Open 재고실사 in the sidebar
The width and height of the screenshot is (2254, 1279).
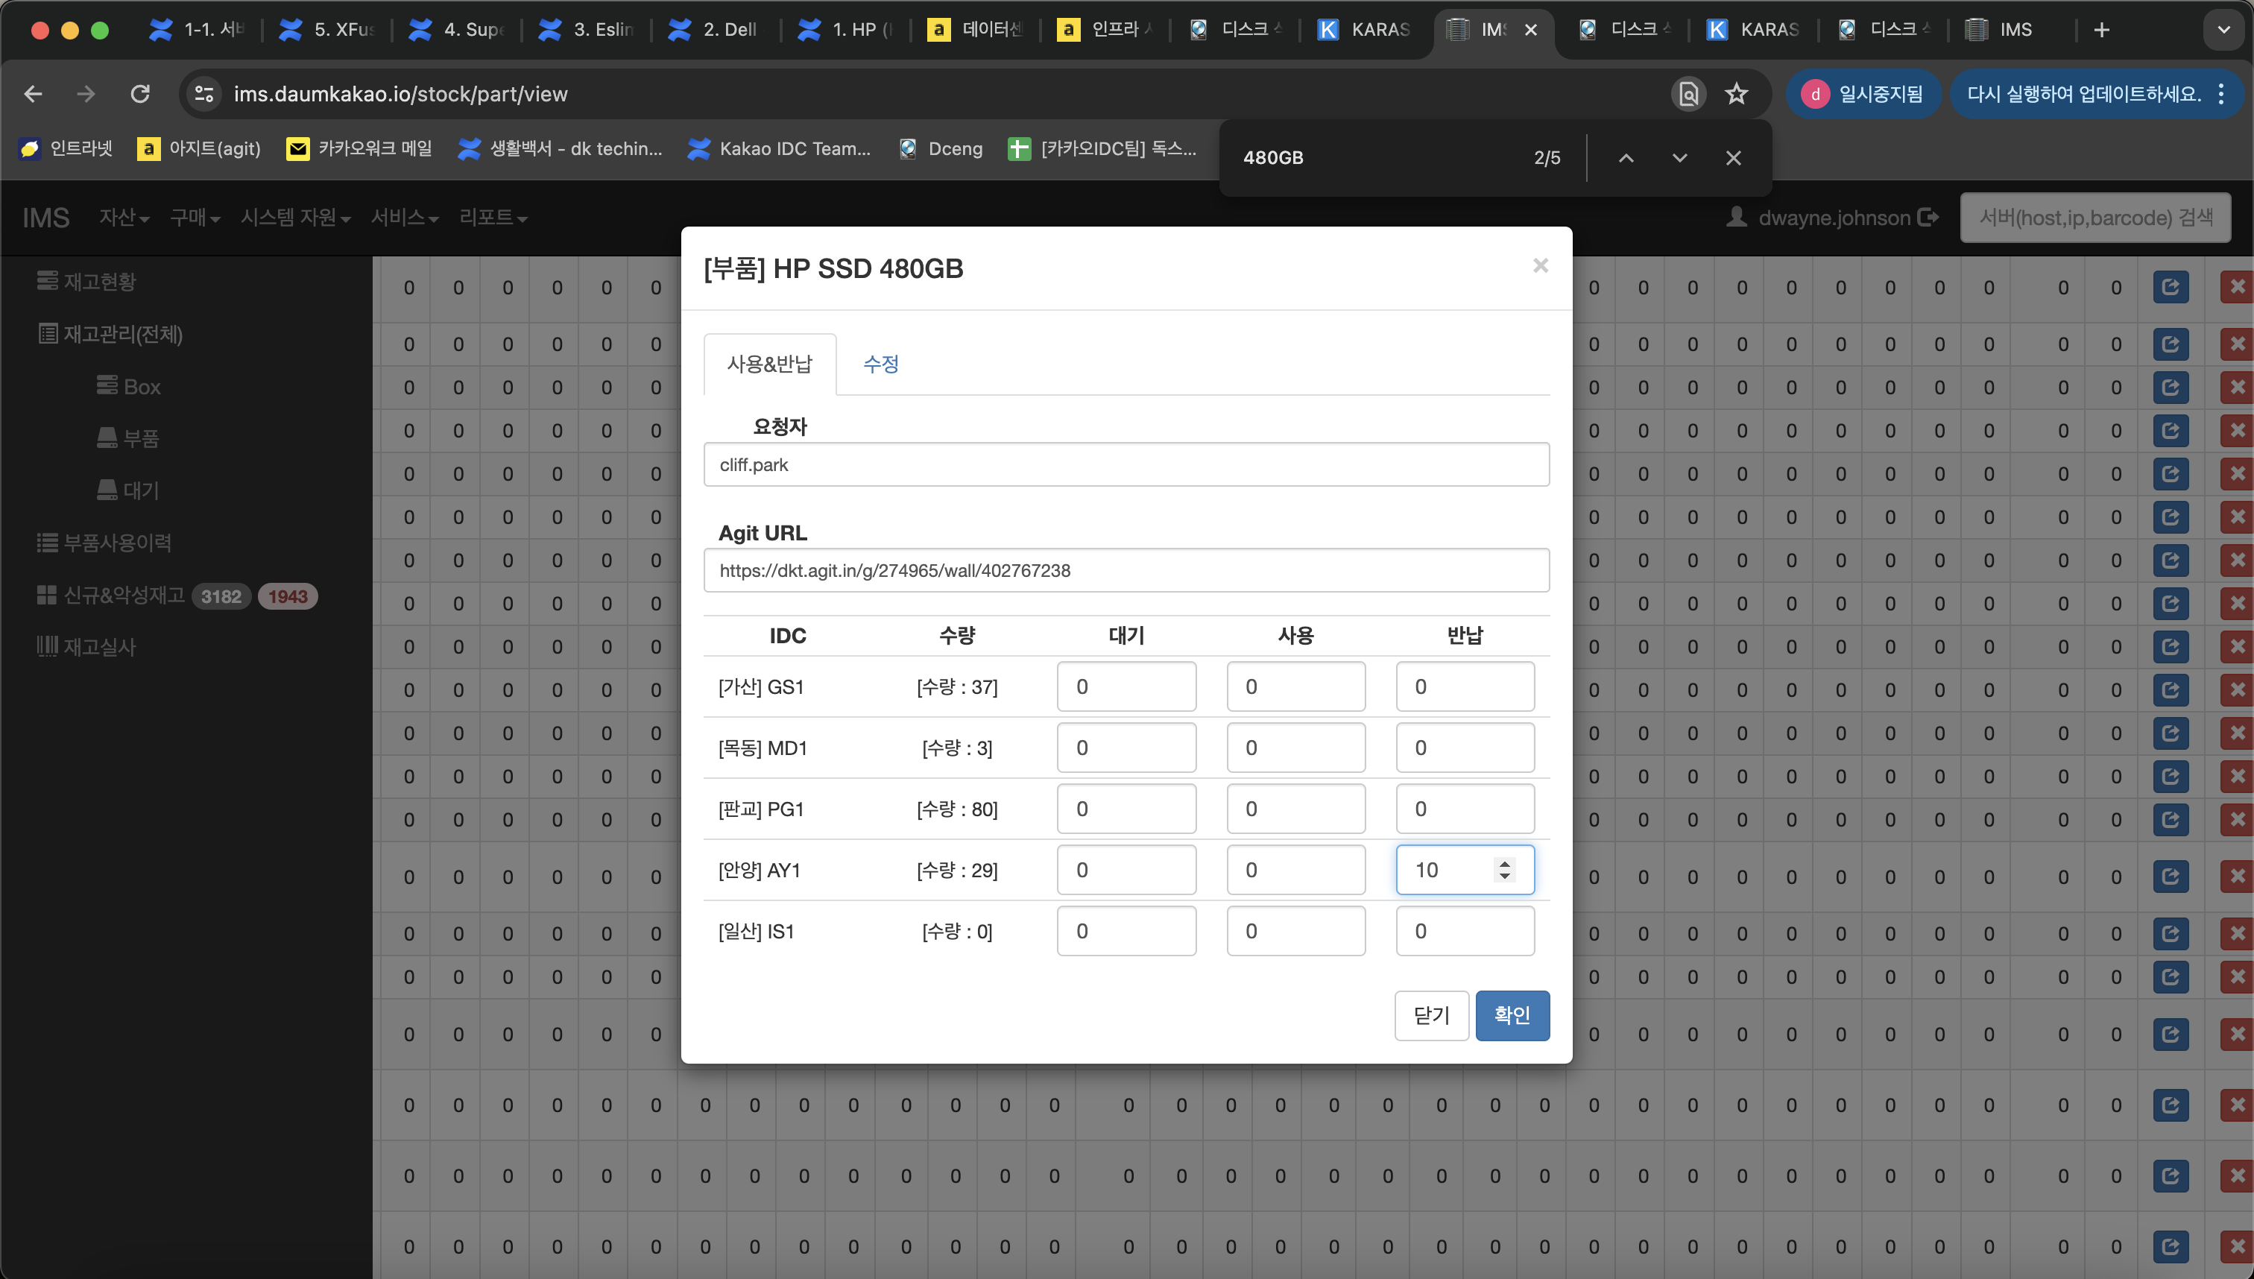pyautogui.click(x=86, y=646)
